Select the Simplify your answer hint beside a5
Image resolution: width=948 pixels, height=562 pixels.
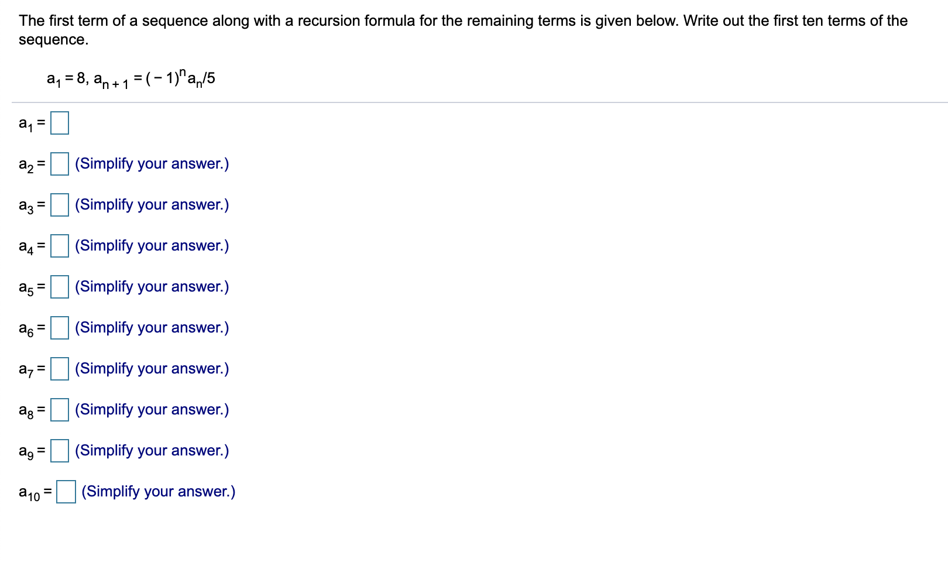(x=152, y=286)
